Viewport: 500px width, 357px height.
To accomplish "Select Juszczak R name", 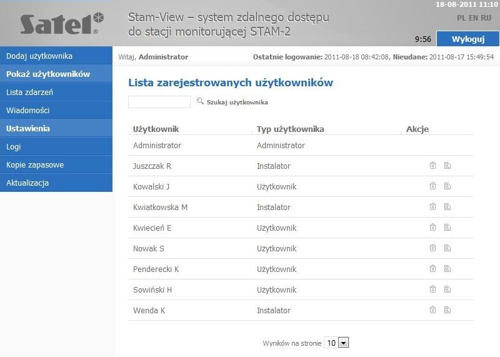I will coord(152,166).
